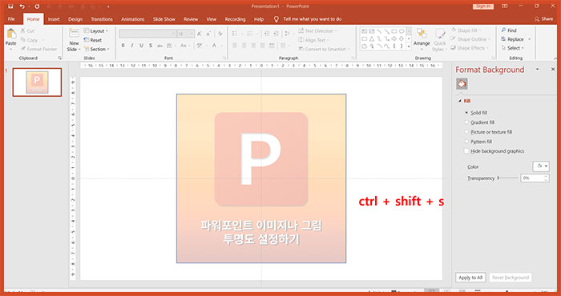The image size is (561, 296).
Task: Clear all formatting icon in Font group
Action: pos(220,34)
